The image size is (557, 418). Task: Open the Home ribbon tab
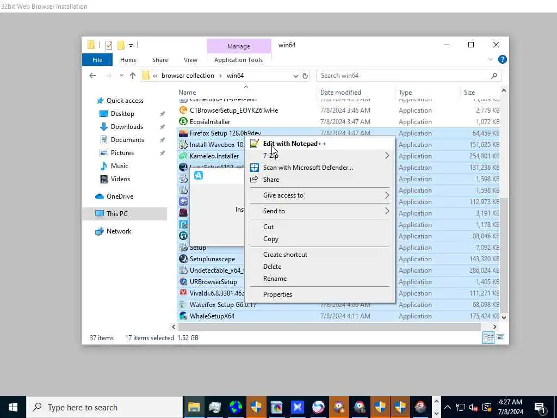coord(128,60)
